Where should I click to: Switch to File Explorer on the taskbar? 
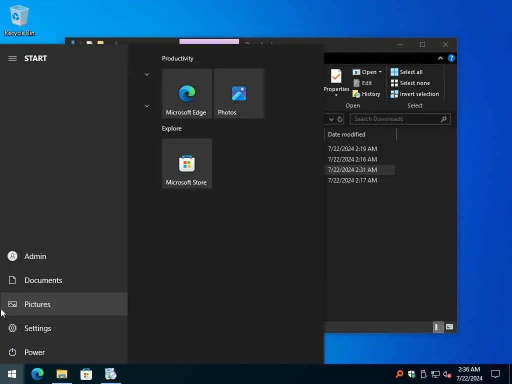point(61,374)
